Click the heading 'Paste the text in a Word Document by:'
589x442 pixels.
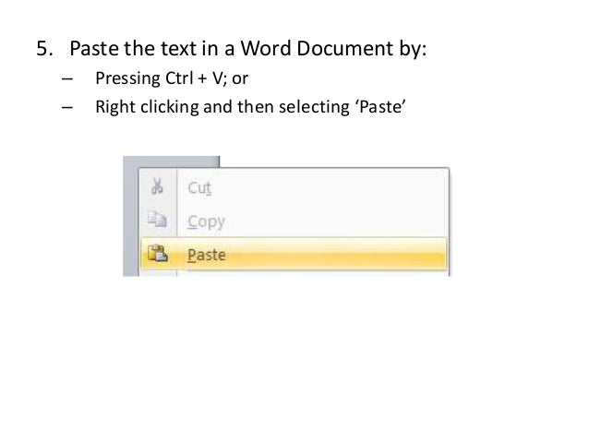(x=248, y=49)
